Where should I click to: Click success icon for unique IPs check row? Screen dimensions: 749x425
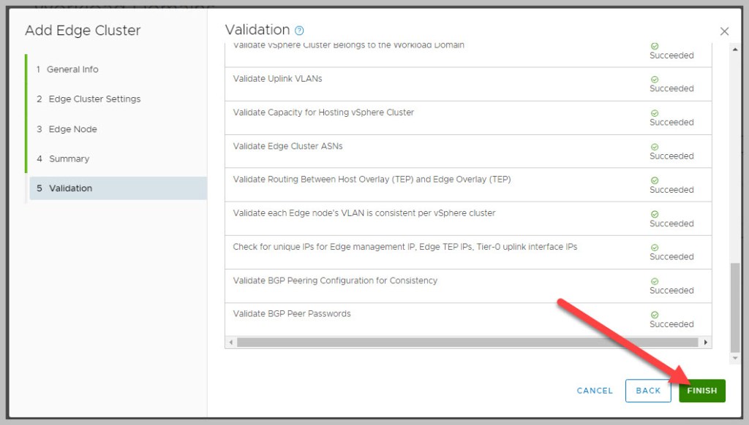coord(655,247)
